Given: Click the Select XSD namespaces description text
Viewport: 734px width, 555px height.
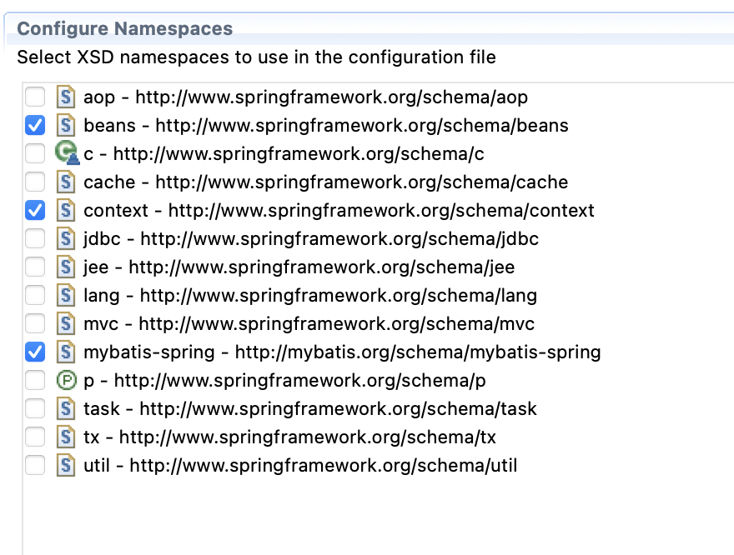Looking at the screenshot, I should pyautogui.click(x=257, y=57).
